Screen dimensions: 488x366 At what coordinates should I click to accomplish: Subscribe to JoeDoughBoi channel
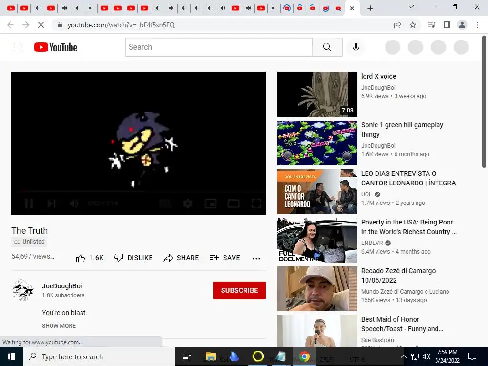click(240, 290)
